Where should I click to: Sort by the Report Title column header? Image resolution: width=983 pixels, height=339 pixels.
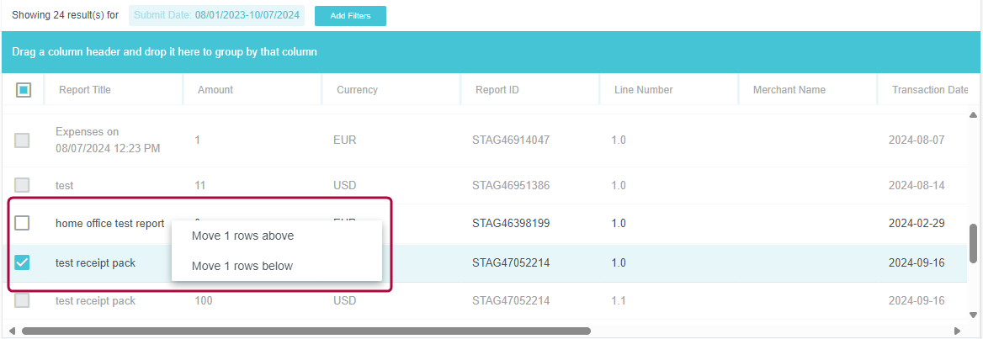coord(85,90)
